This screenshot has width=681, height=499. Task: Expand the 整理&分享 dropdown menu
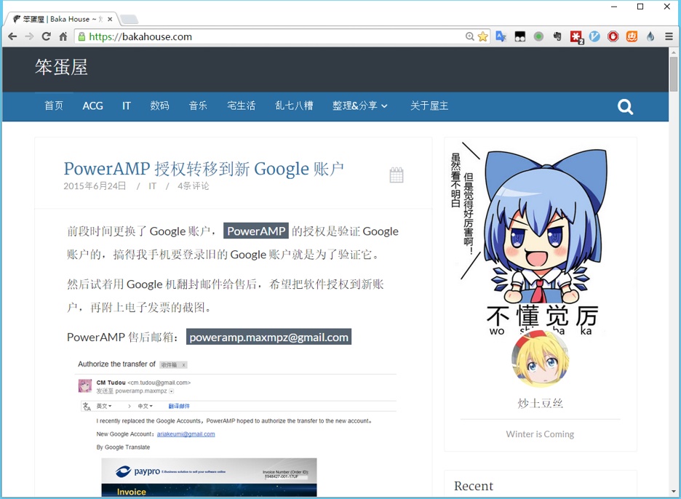click(x=360, y=105)
